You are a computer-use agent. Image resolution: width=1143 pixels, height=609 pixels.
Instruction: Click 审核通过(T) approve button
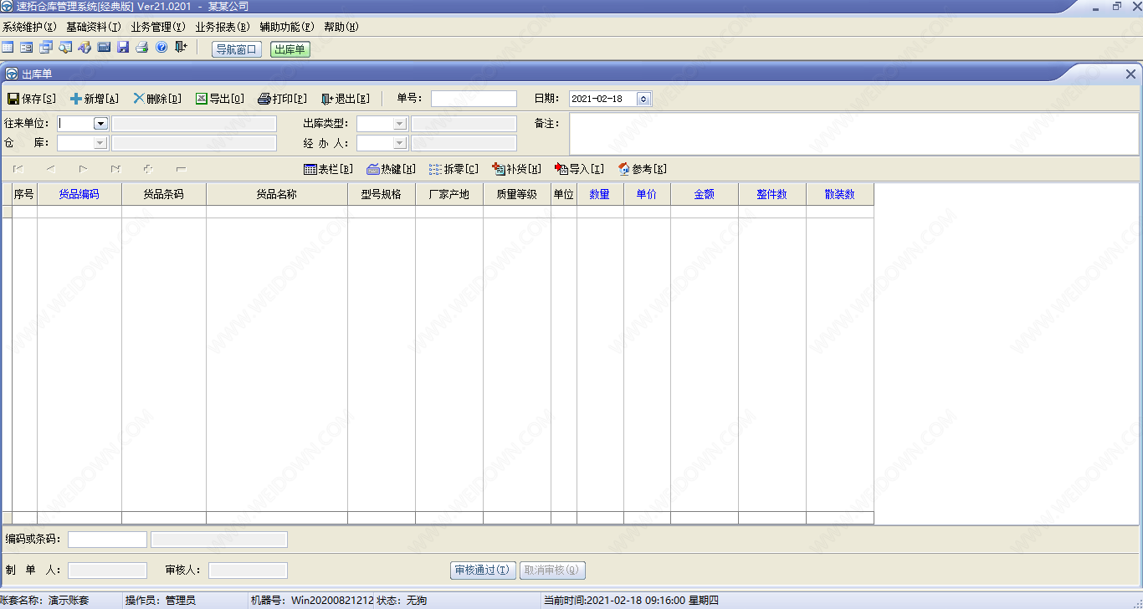point(483,571)
